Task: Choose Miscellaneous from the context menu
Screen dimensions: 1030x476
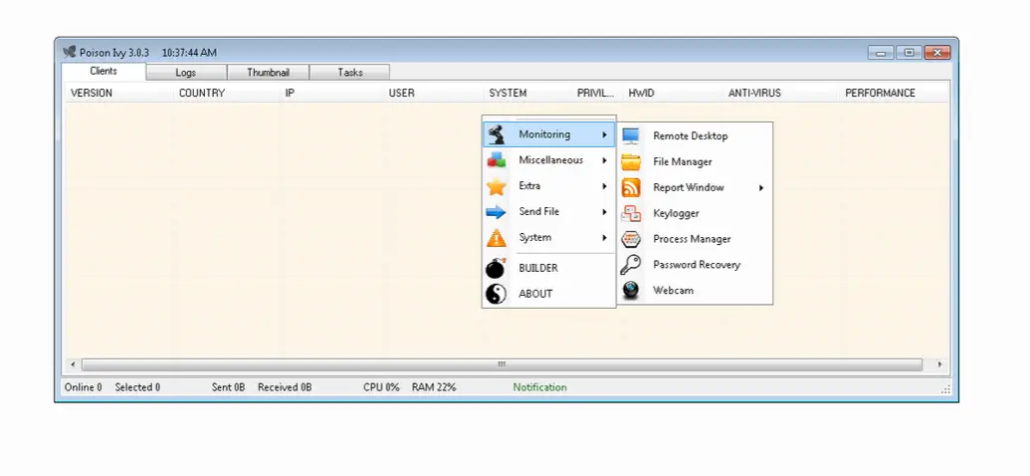Action: (x=548, y=159)
